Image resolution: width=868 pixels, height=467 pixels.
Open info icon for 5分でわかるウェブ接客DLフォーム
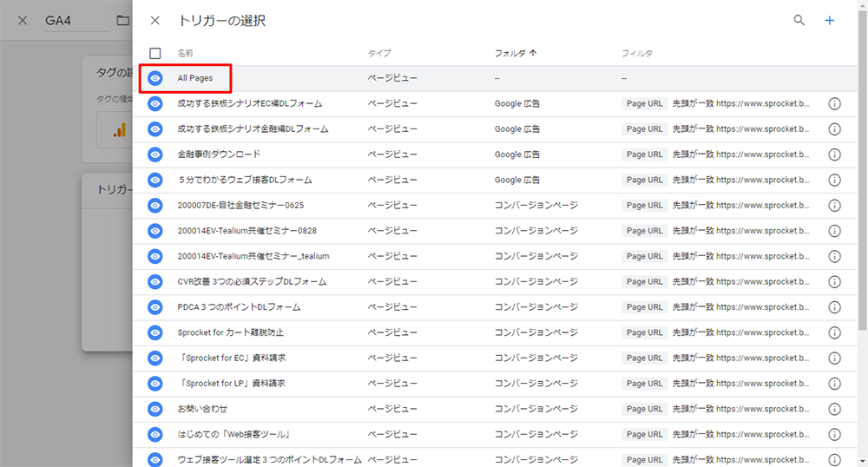(834, 180)
